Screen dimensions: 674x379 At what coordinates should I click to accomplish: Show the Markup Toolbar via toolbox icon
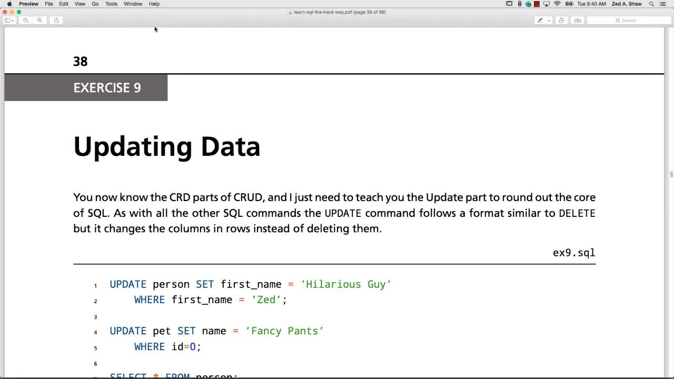578,21
